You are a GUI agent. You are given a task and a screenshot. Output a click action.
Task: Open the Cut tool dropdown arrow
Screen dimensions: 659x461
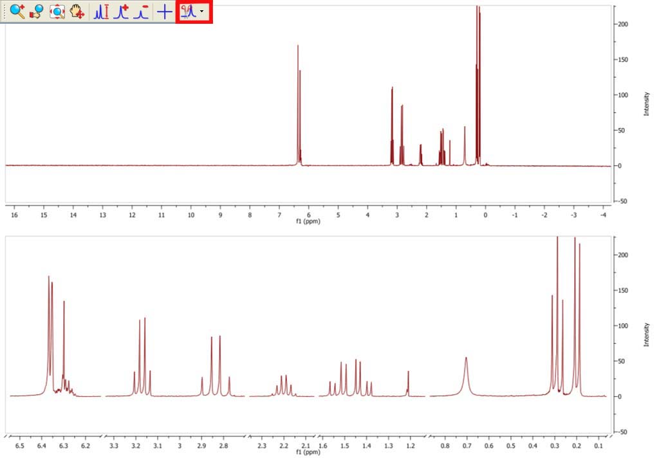(202, 12)
